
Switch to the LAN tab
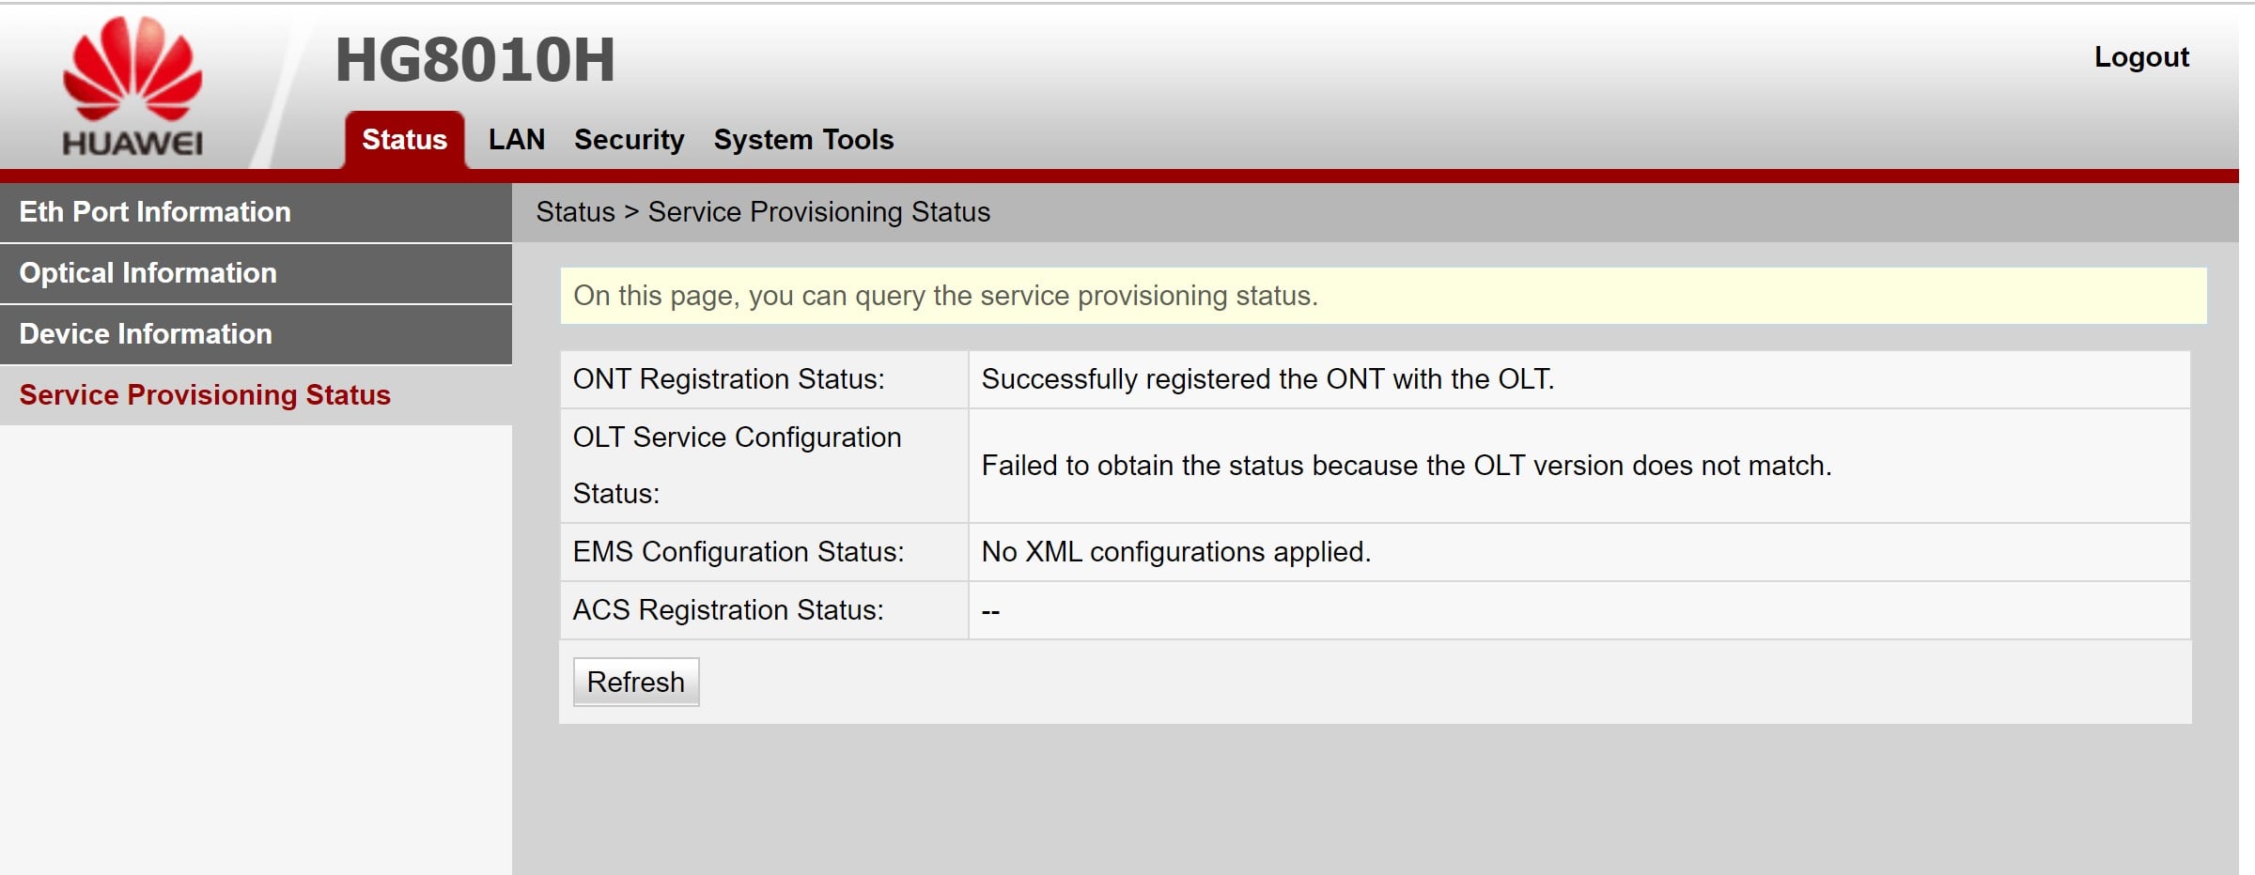pos(517,140)
